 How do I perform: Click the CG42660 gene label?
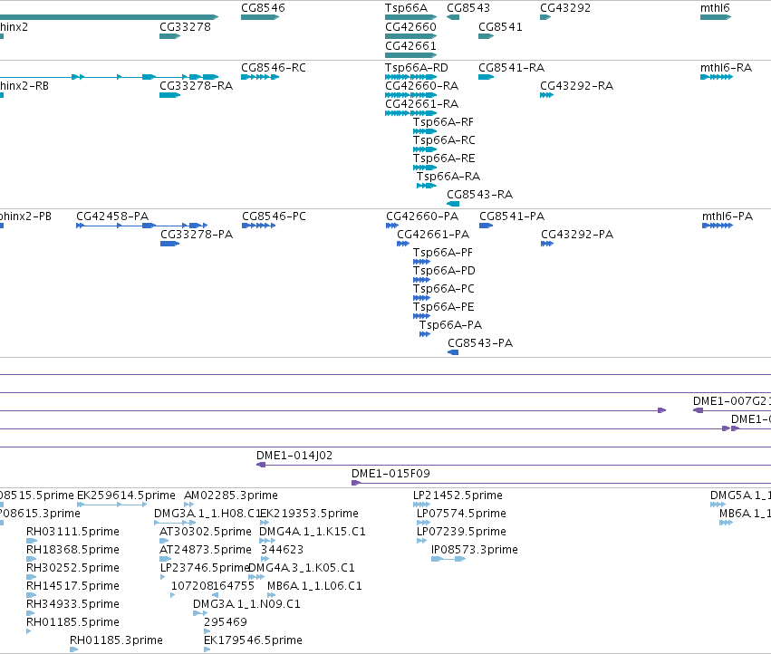[410, 27]
